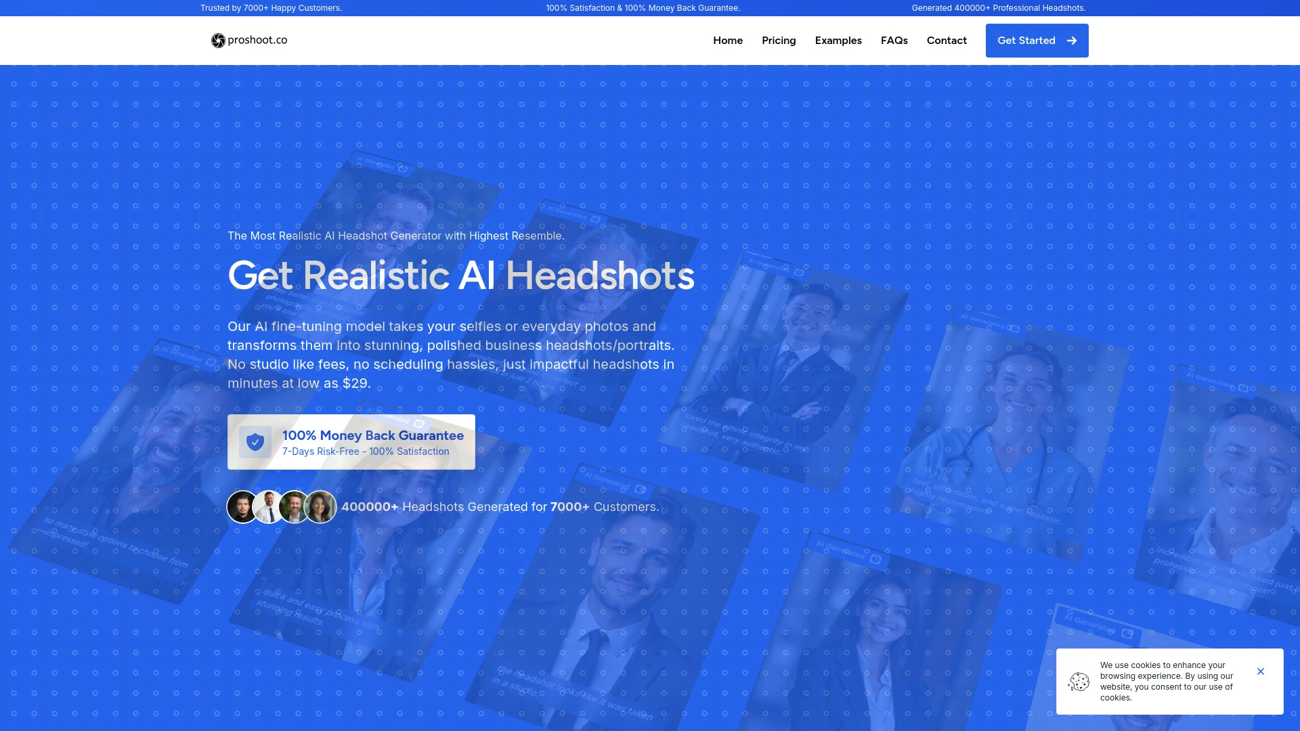Click the cookie icon in the consent banner
The width and height of the screenshot is (1300, 731).
click(1079, 682)
